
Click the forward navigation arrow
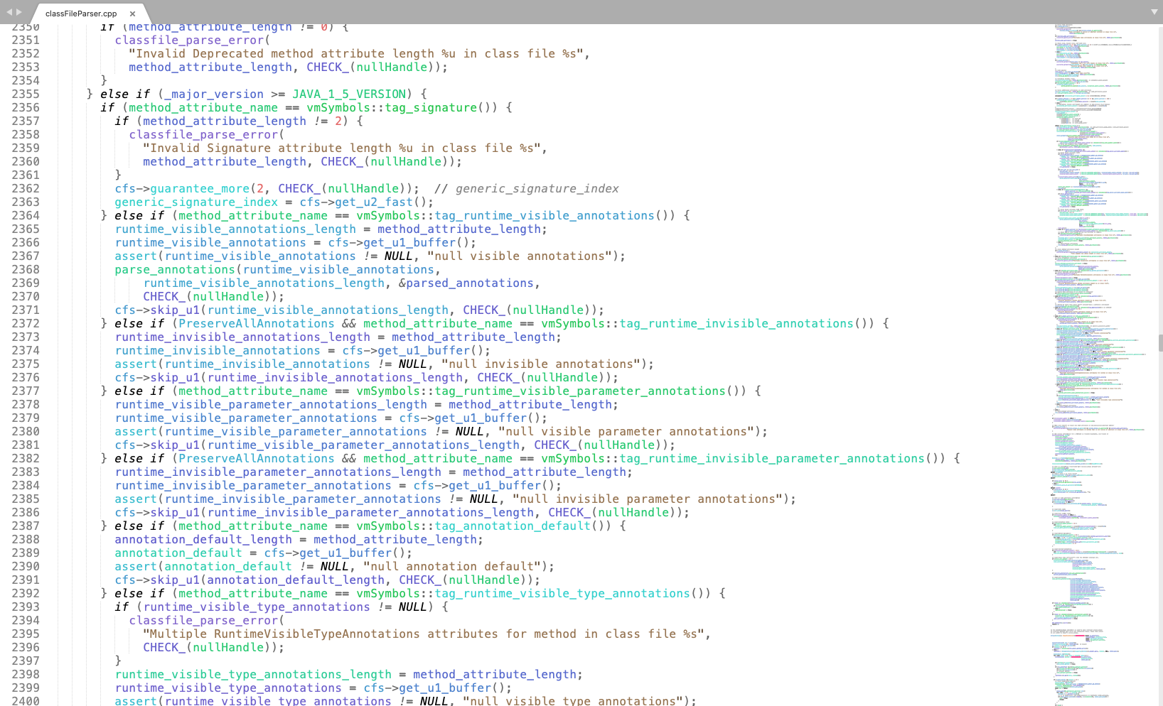click(17, 11)
